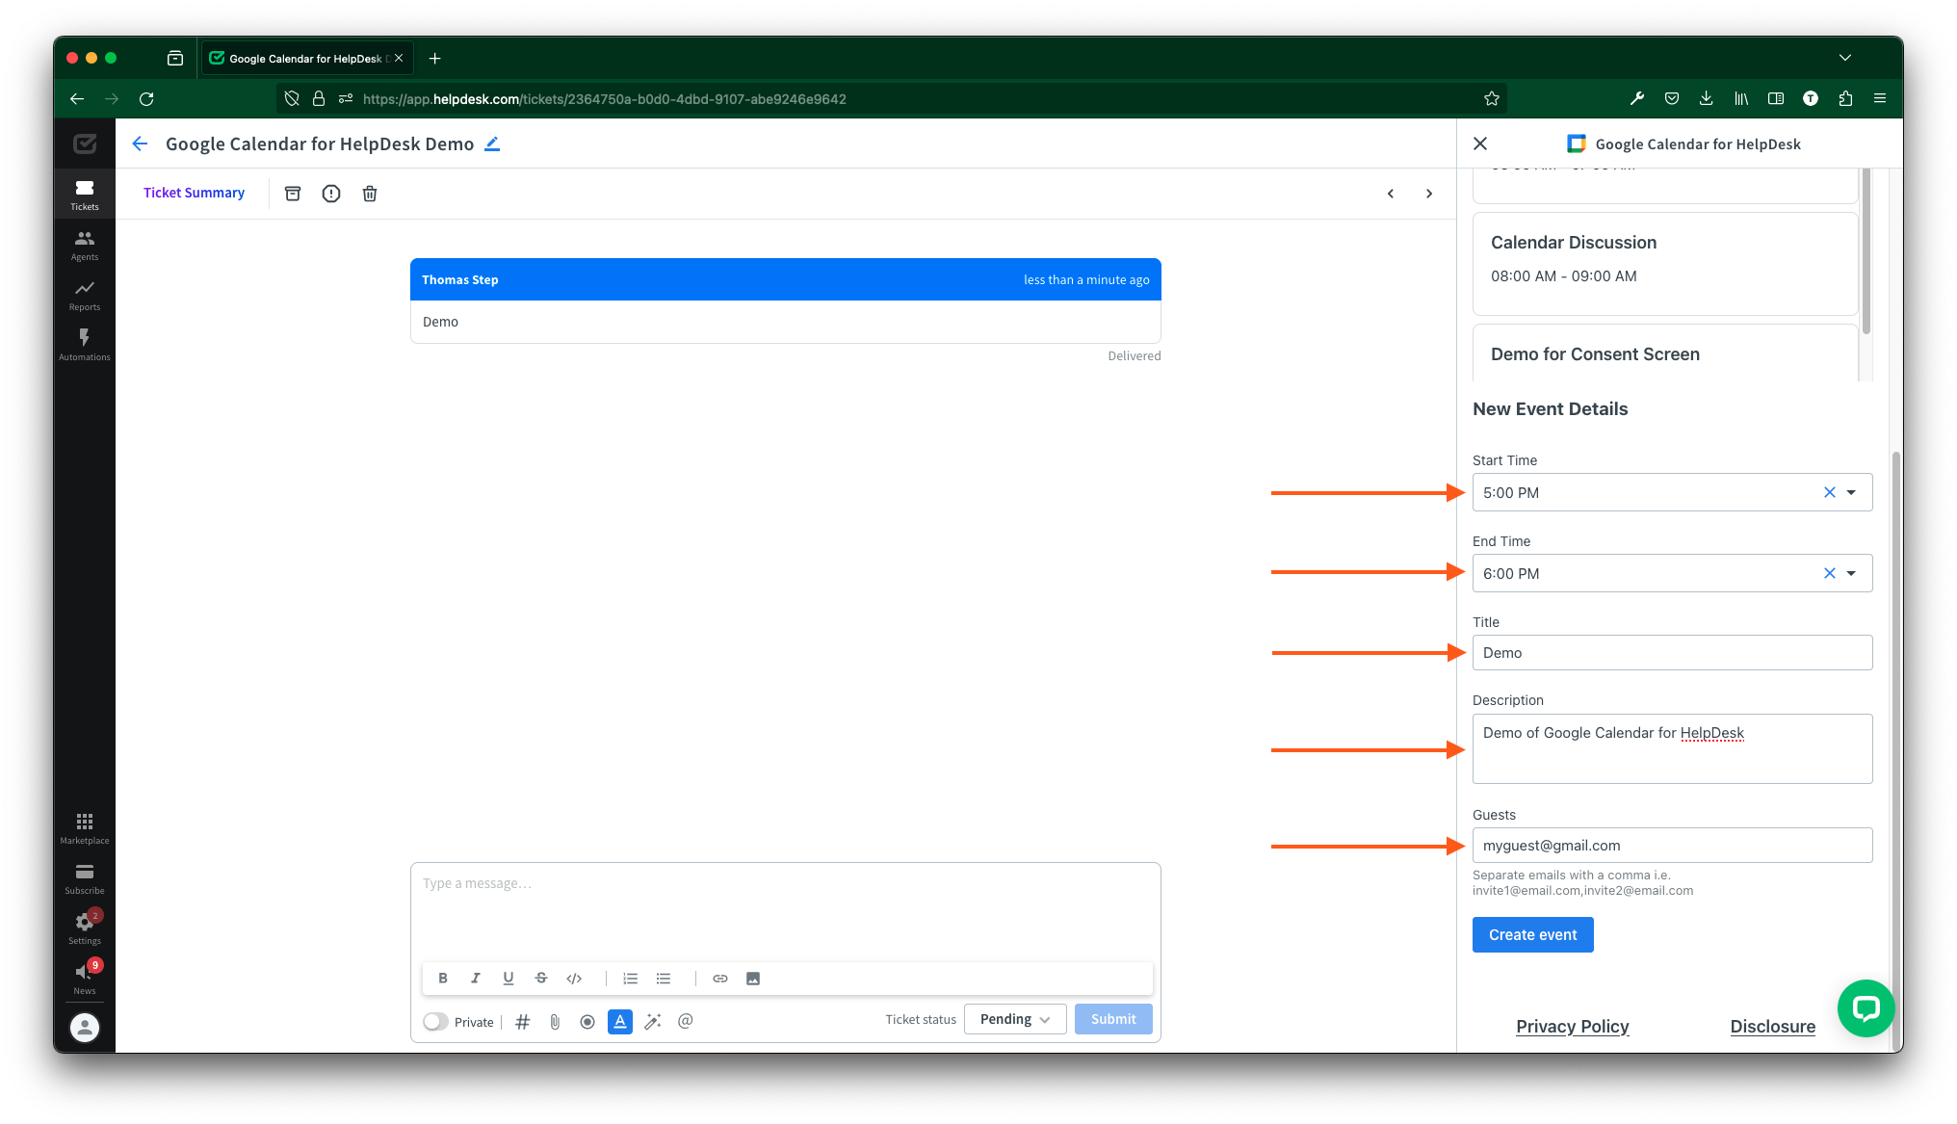The image size is (1957, 1124).
Task: Close the Google Calendar panel
Action: pos(1480,144)
